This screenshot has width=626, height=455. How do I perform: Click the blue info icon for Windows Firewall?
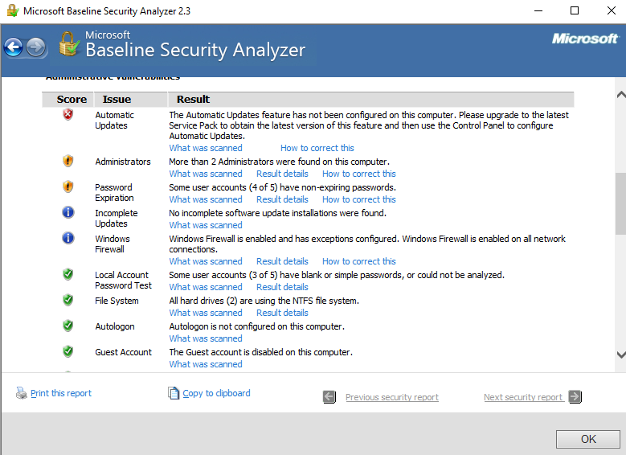pyautogui.click(x=68, y=238)
